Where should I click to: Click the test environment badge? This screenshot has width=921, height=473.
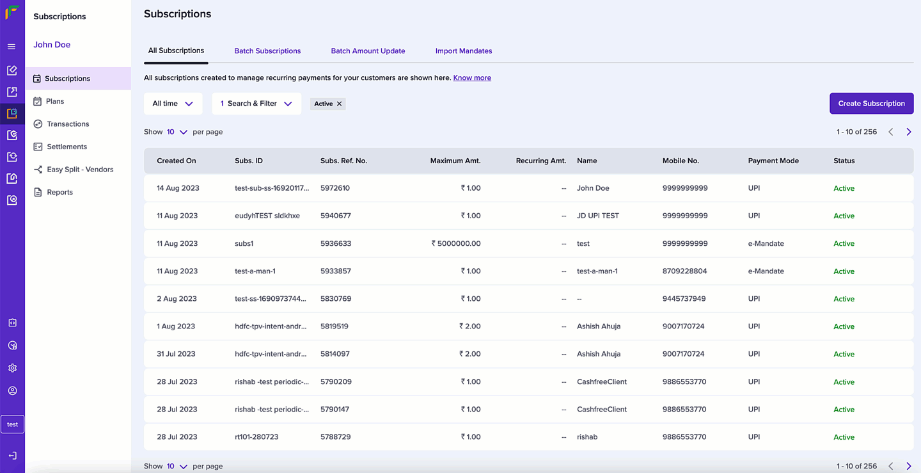(x=12, y=424)
